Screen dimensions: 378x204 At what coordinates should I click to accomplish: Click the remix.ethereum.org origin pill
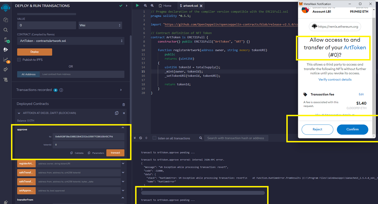[335, 27]
